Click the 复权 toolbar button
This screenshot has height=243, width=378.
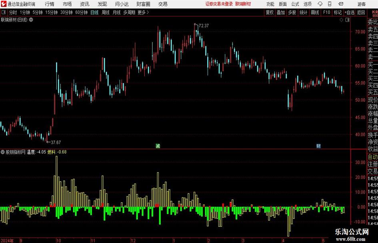[270, 12]
